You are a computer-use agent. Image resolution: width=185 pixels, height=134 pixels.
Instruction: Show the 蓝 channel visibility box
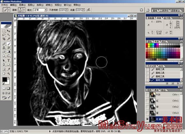coord(147,113)
